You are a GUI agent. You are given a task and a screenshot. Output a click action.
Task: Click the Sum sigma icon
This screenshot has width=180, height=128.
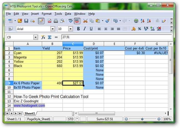[50, 37]
